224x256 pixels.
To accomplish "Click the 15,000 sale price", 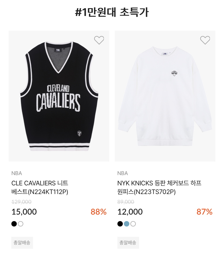I will pyautogui.click(x=24, y=212).
